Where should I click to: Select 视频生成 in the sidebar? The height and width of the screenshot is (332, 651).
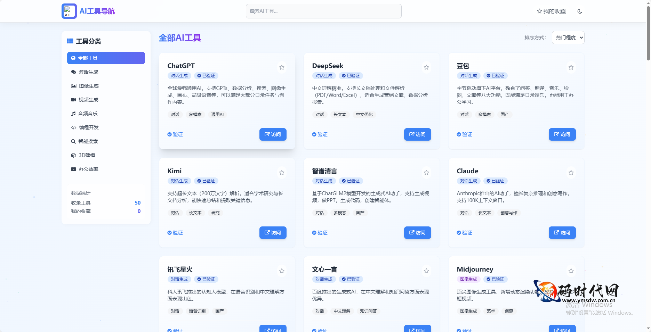click(88, 100)
